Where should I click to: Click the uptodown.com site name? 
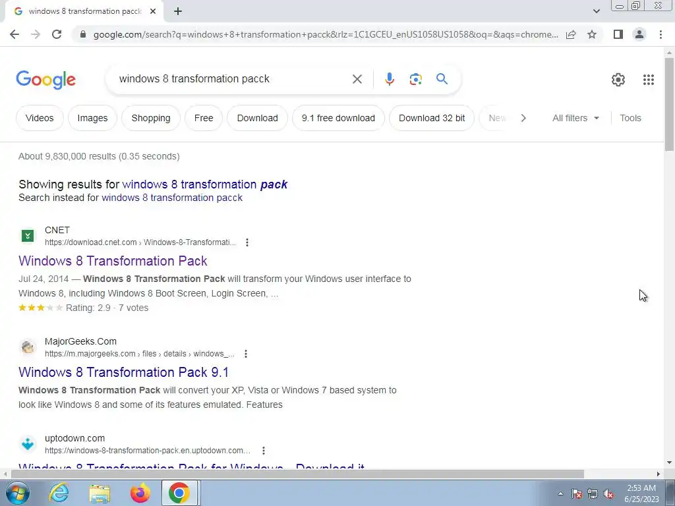[75, 438]
